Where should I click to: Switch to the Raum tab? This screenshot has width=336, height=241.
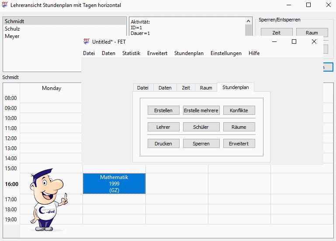206,88
